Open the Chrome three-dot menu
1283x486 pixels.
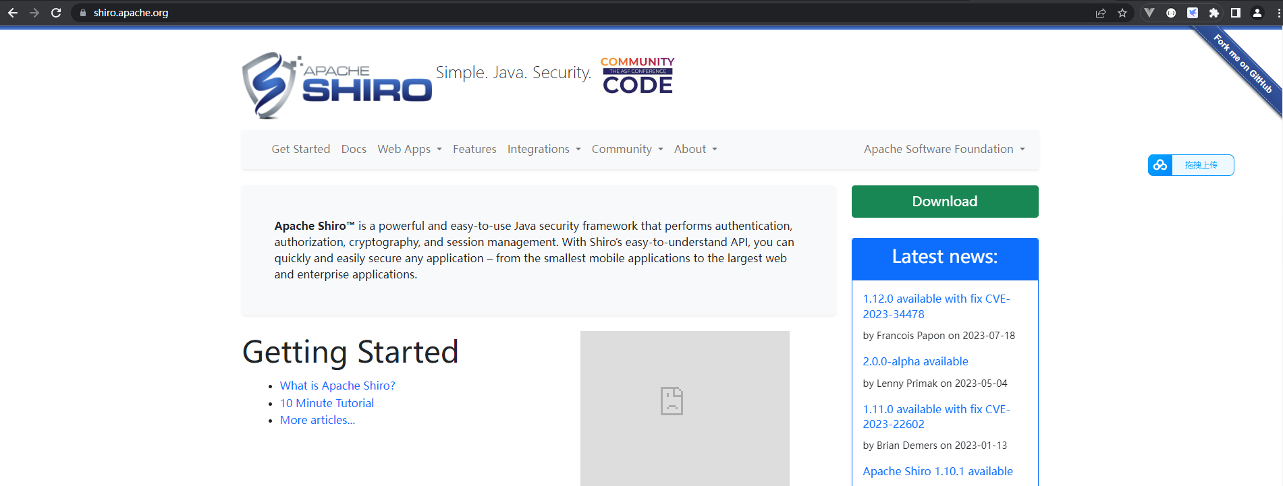pyautogui.click(x=1278, y=13)
